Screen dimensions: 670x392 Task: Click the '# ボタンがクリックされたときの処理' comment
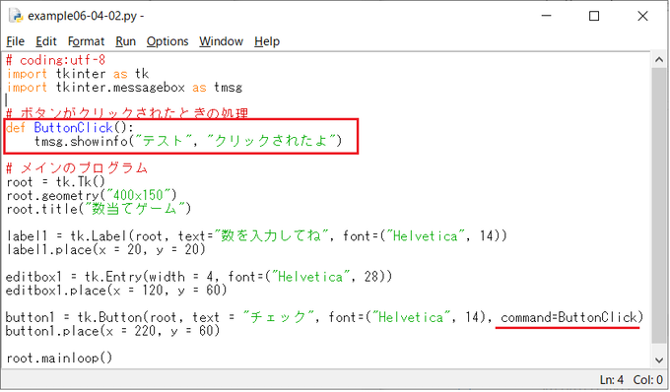coord(127,114)
